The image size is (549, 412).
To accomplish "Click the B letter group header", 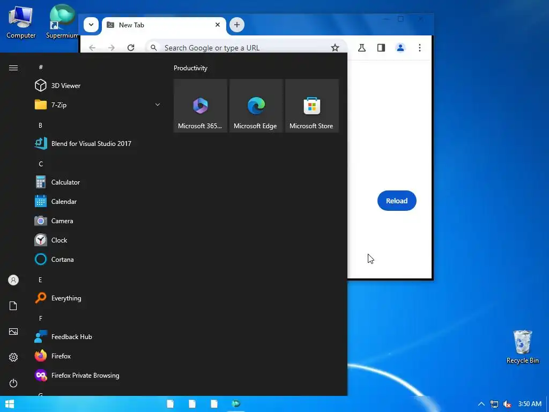I will click(x=40, y=125).
